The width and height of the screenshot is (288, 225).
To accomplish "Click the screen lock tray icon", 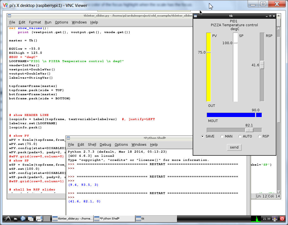I will [x=275, y=219].
